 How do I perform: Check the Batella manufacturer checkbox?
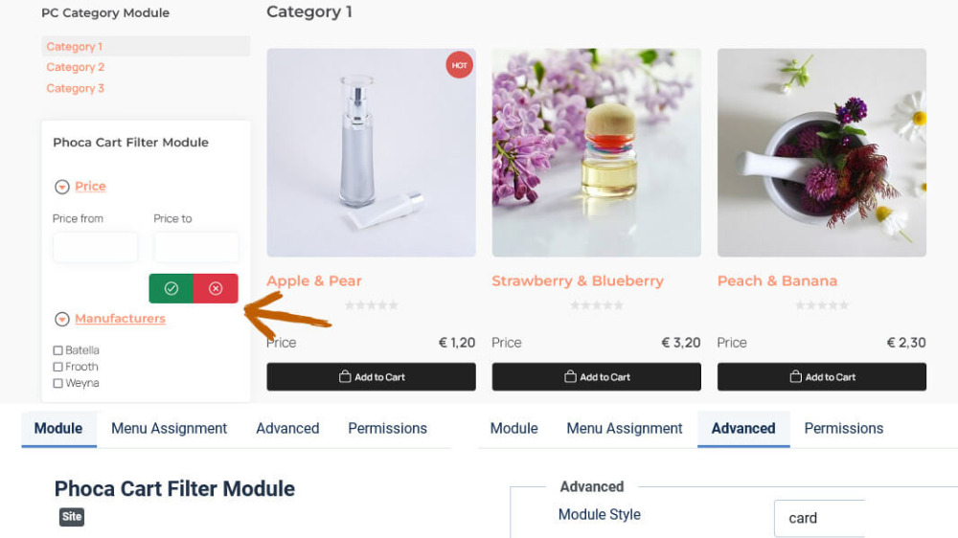58,350
